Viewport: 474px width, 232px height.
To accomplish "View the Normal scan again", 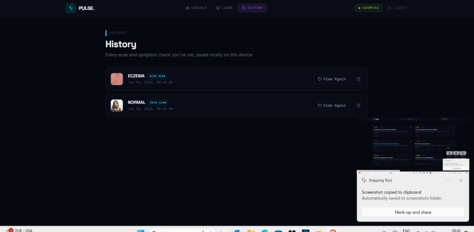I will [332, 105].
